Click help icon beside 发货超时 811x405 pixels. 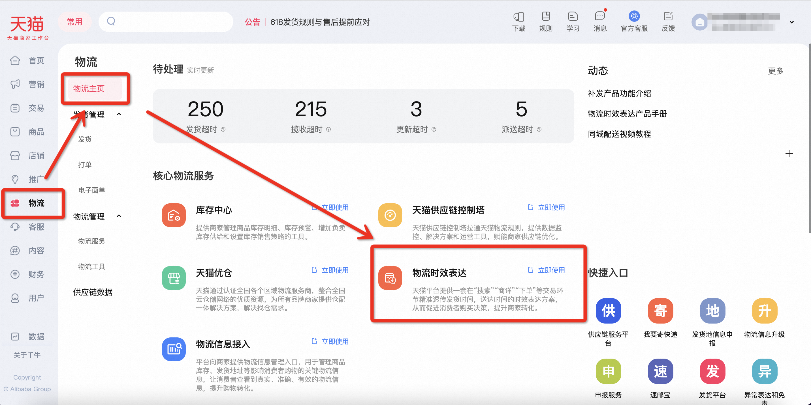pos(223,130)
